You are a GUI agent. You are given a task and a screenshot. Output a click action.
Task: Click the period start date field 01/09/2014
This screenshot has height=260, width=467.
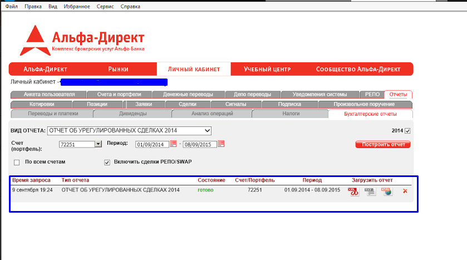click(152, 144)
